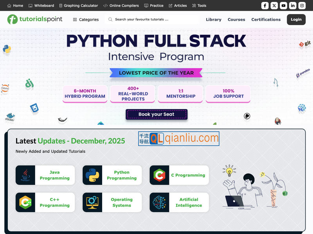313x234 pixels.
Task: Open the X (Twitter) social icon
Action: [274, 5]
